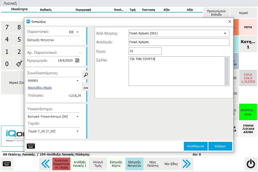The height and width of the screenshot is (172, 258).
Task: Click the magnifier search icon for customer
Action: [x=86, y=75]
